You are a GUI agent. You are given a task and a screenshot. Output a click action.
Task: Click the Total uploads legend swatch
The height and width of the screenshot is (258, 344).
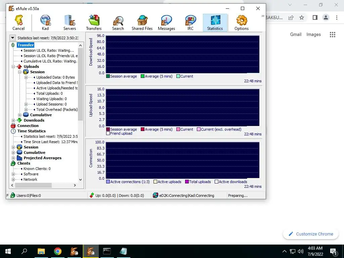click(187, 182)
